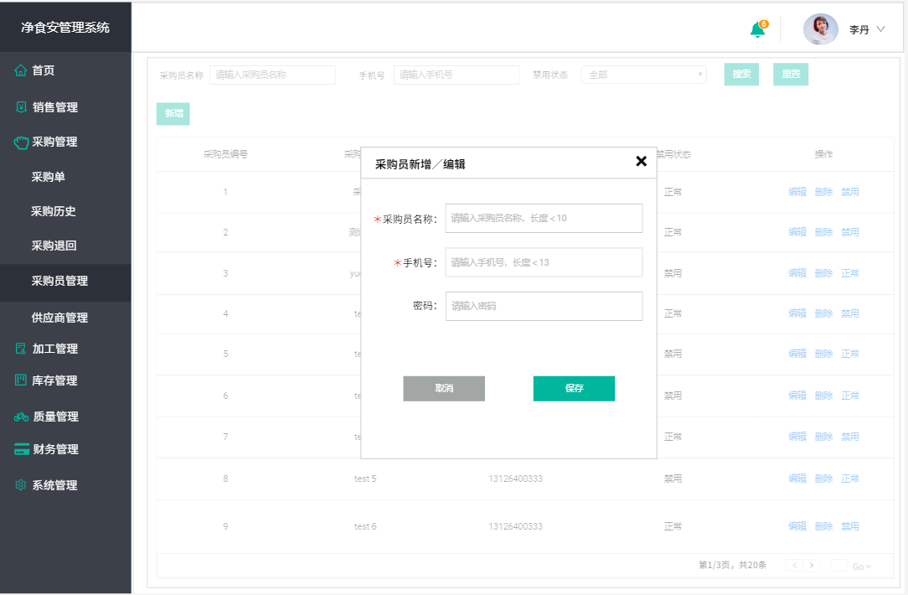This screenshot has width=908, height=595.
Task: Click the 搜索 search button
Action: [x=741, y=74]
